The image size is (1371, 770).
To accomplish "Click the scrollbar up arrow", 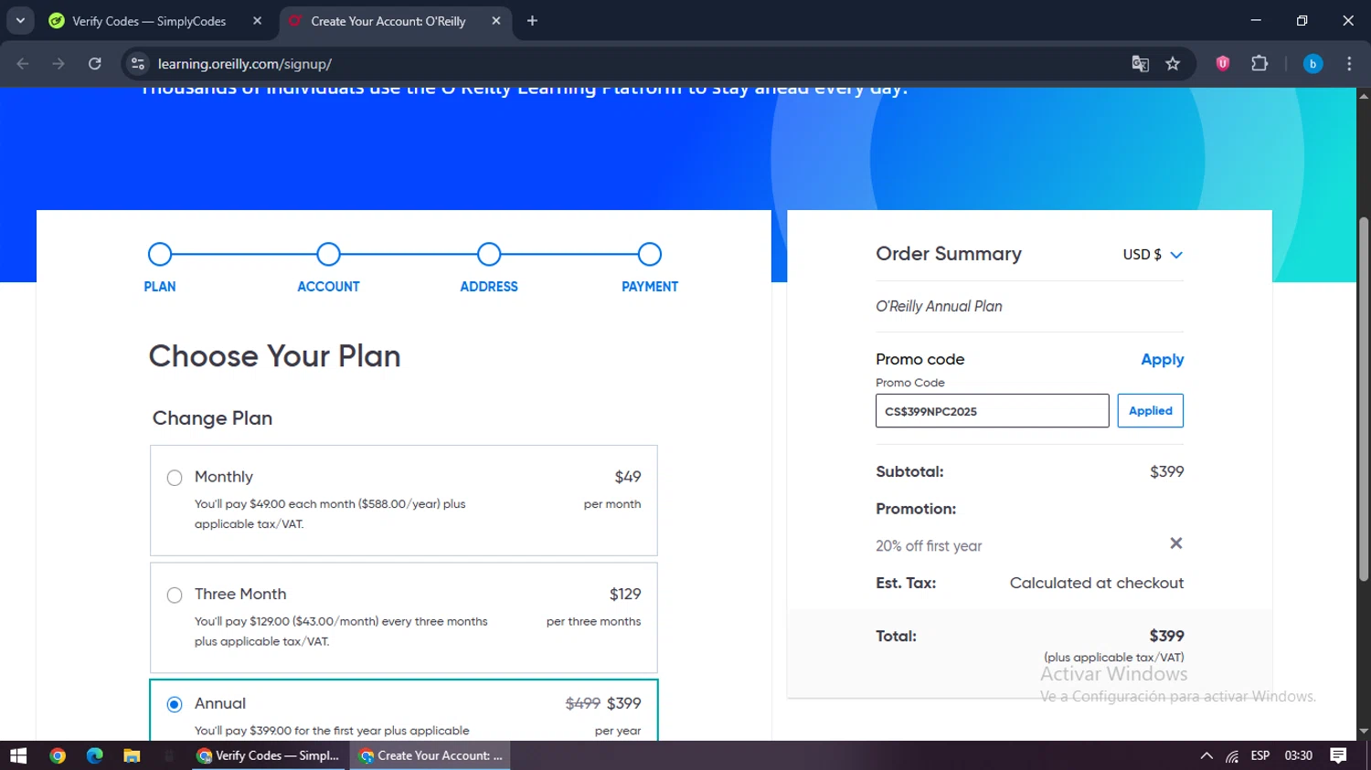I will (1364, 95).
